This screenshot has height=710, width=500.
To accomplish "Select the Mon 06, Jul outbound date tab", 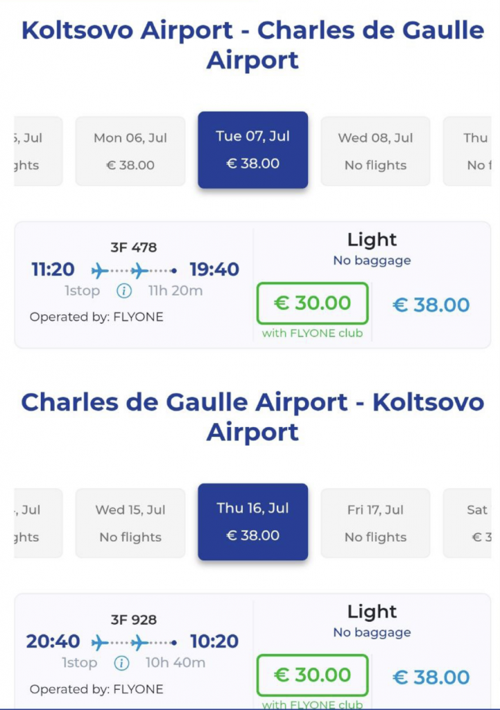I will coord(130,151).
